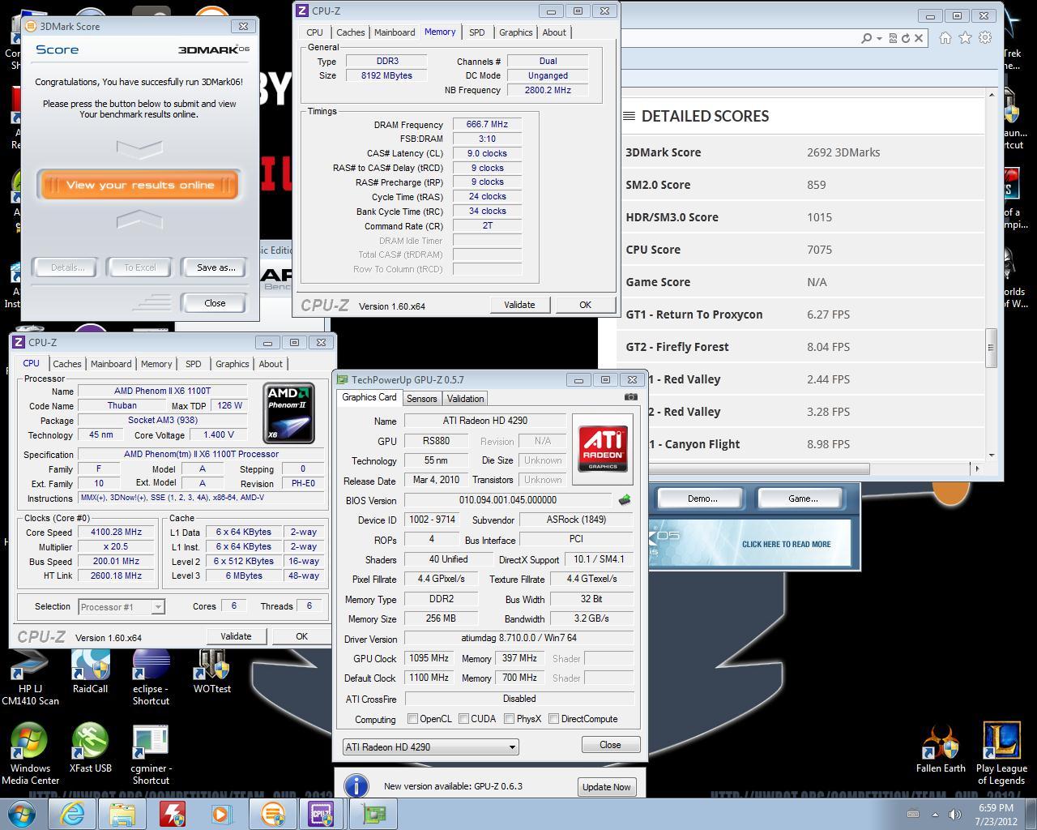
Task: Open the browser search dropdown arrow
Action: click(x=879, y=38)
